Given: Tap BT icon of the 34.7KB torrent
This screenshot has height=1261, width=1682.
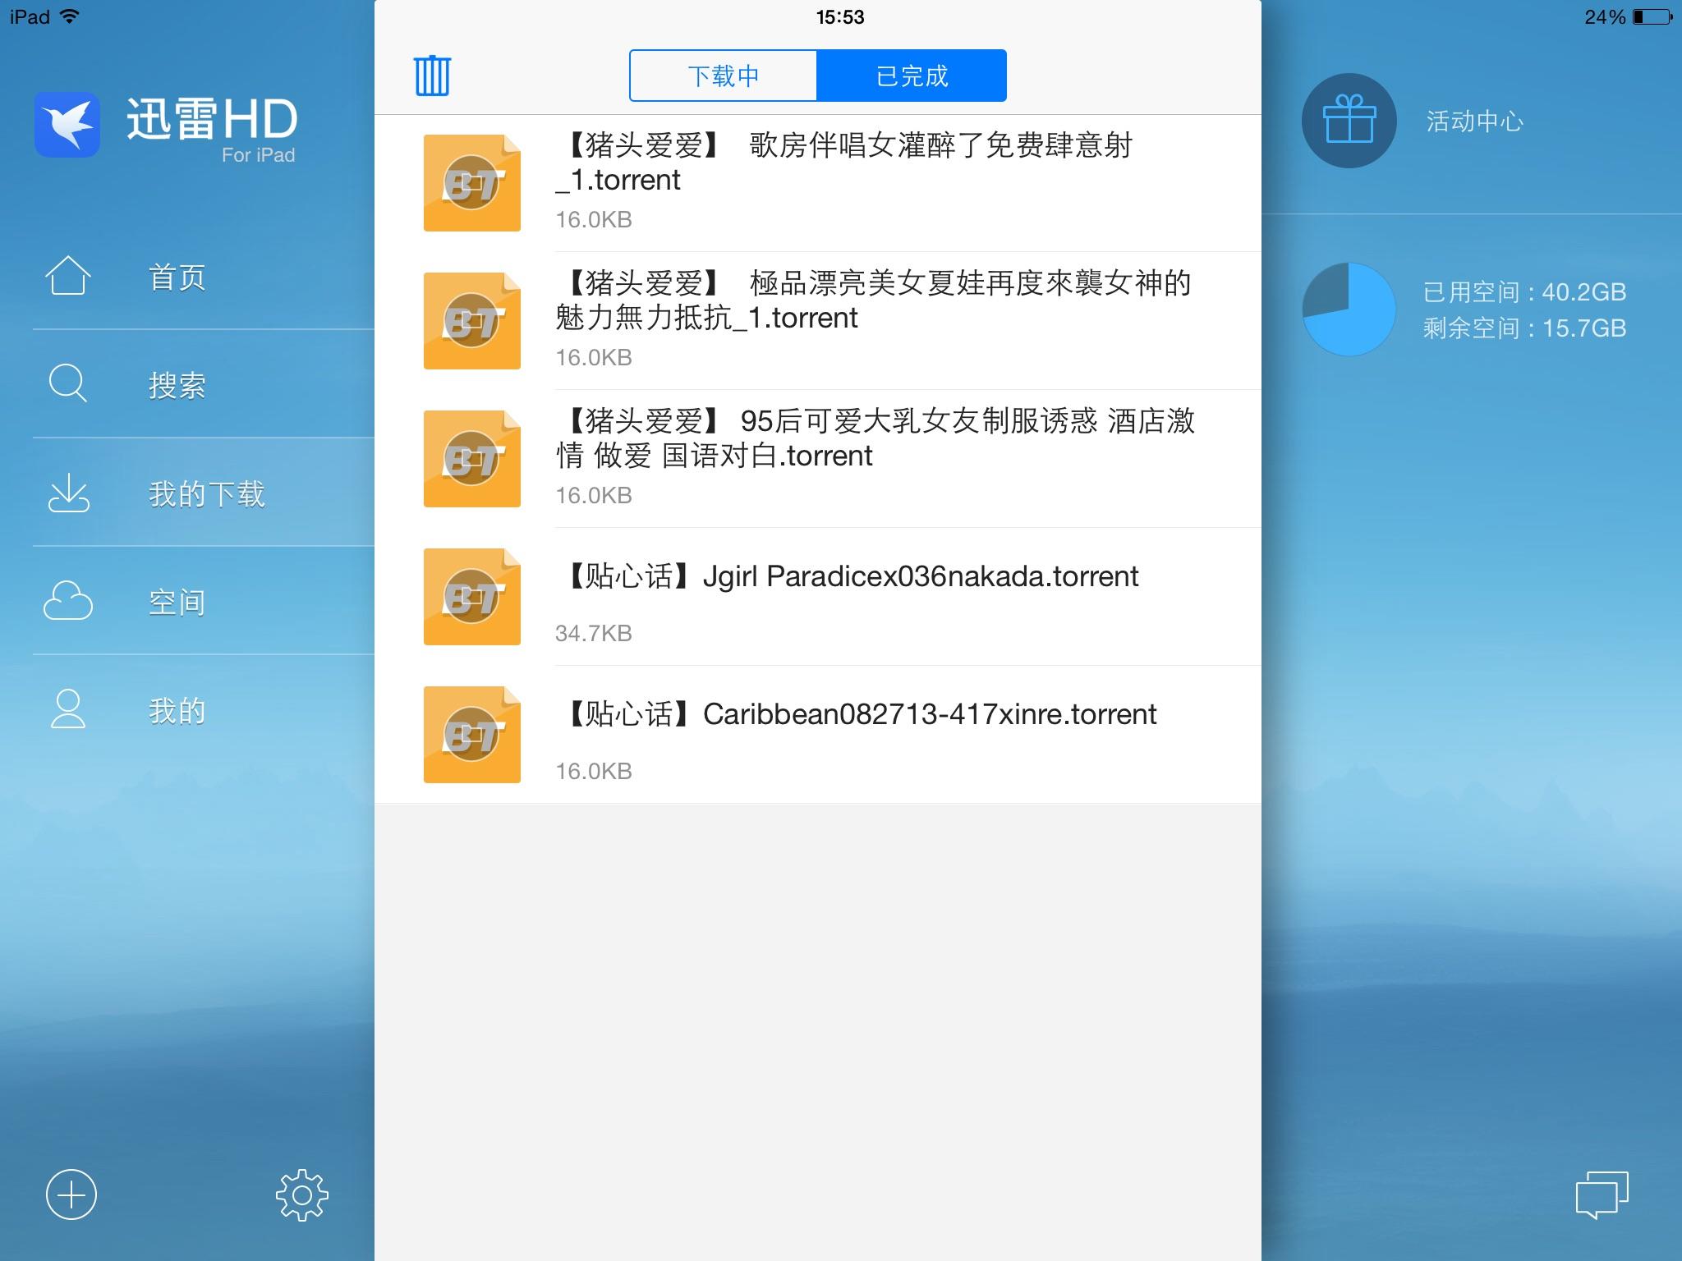Looking at the screenshot, I should click(x=471, y=596).
